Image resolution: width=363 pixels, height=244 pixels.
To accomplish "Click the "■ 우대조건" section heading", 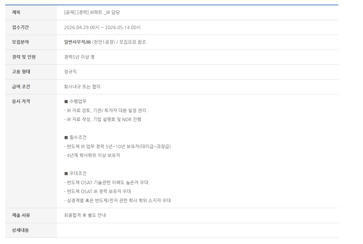I will tap(75, 174).
